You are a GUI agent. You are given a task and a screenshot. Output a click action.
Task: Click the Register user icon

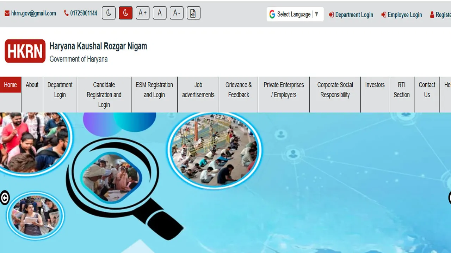pyautogui.click(x=432, y=15)
